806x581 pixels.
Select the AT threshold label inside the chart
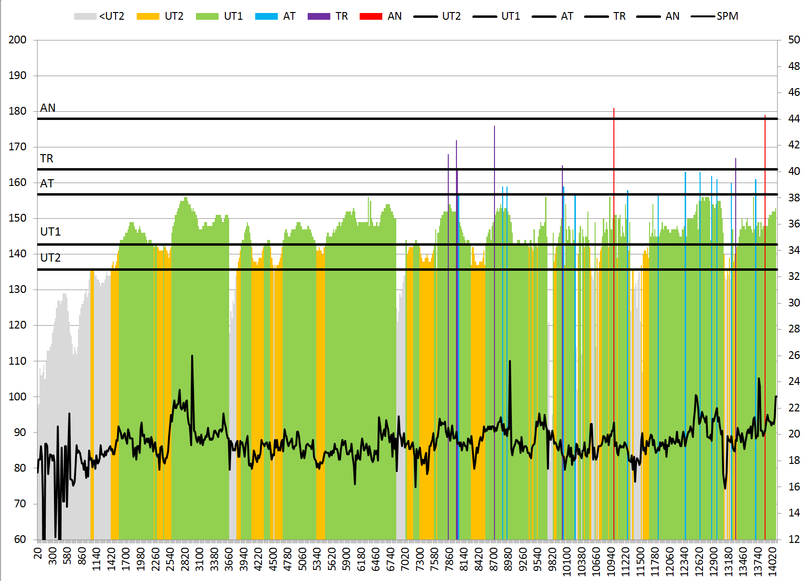47,184
